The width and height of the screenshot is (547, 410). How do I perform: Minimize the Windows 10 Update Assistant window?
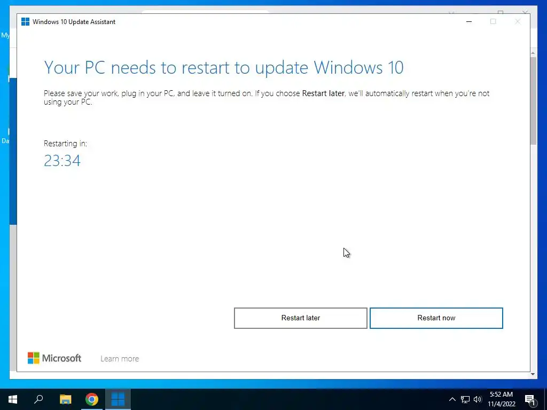pos(469,21)
